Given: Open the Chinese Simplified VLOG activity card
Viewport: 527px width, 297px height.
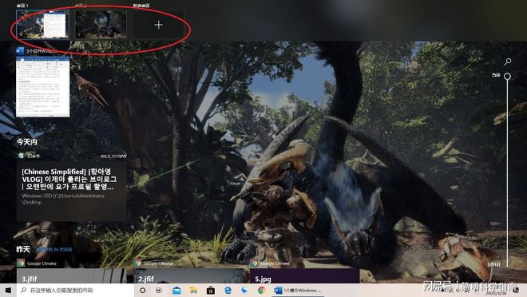Looking at the screenshot, I should pyautogui.click(x=72, y=191).
